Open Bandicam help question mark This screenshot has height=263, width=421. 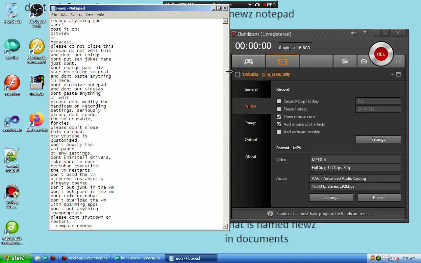[365, 33]
